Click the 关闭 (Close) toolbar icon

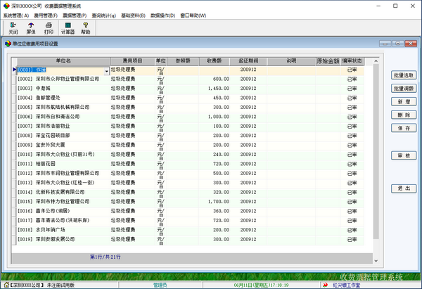coord(13,27)
